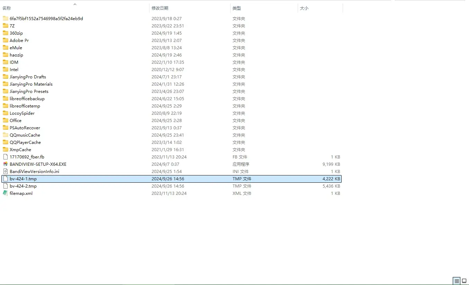Click date 2023/3/14 1:02 of QQPlayerCache
The height and width of the screenshot is (285, 469).
(166, 142)
